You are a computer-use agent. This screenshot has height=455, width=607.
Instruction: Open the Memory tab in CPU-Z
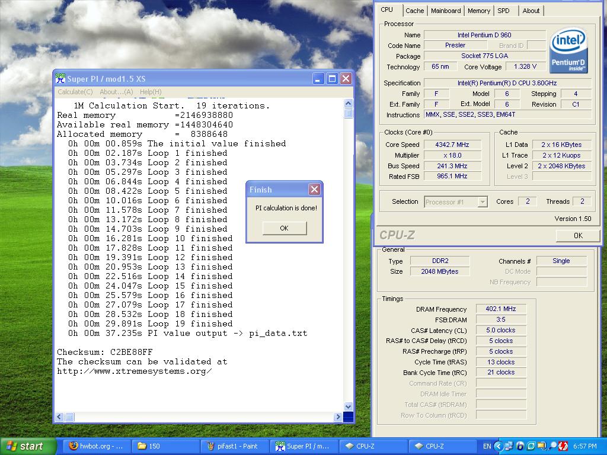click(x=478, y=11)
